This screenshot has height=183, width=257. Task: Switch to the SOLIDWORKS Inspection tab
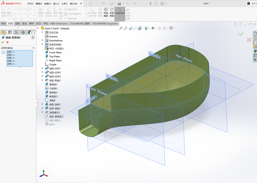pos(105,24)
